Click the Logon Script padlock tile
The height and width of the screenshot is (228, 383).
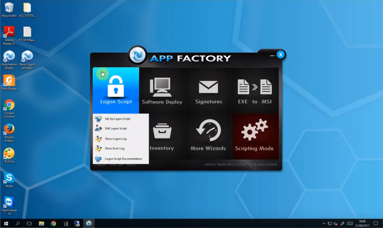116,91
